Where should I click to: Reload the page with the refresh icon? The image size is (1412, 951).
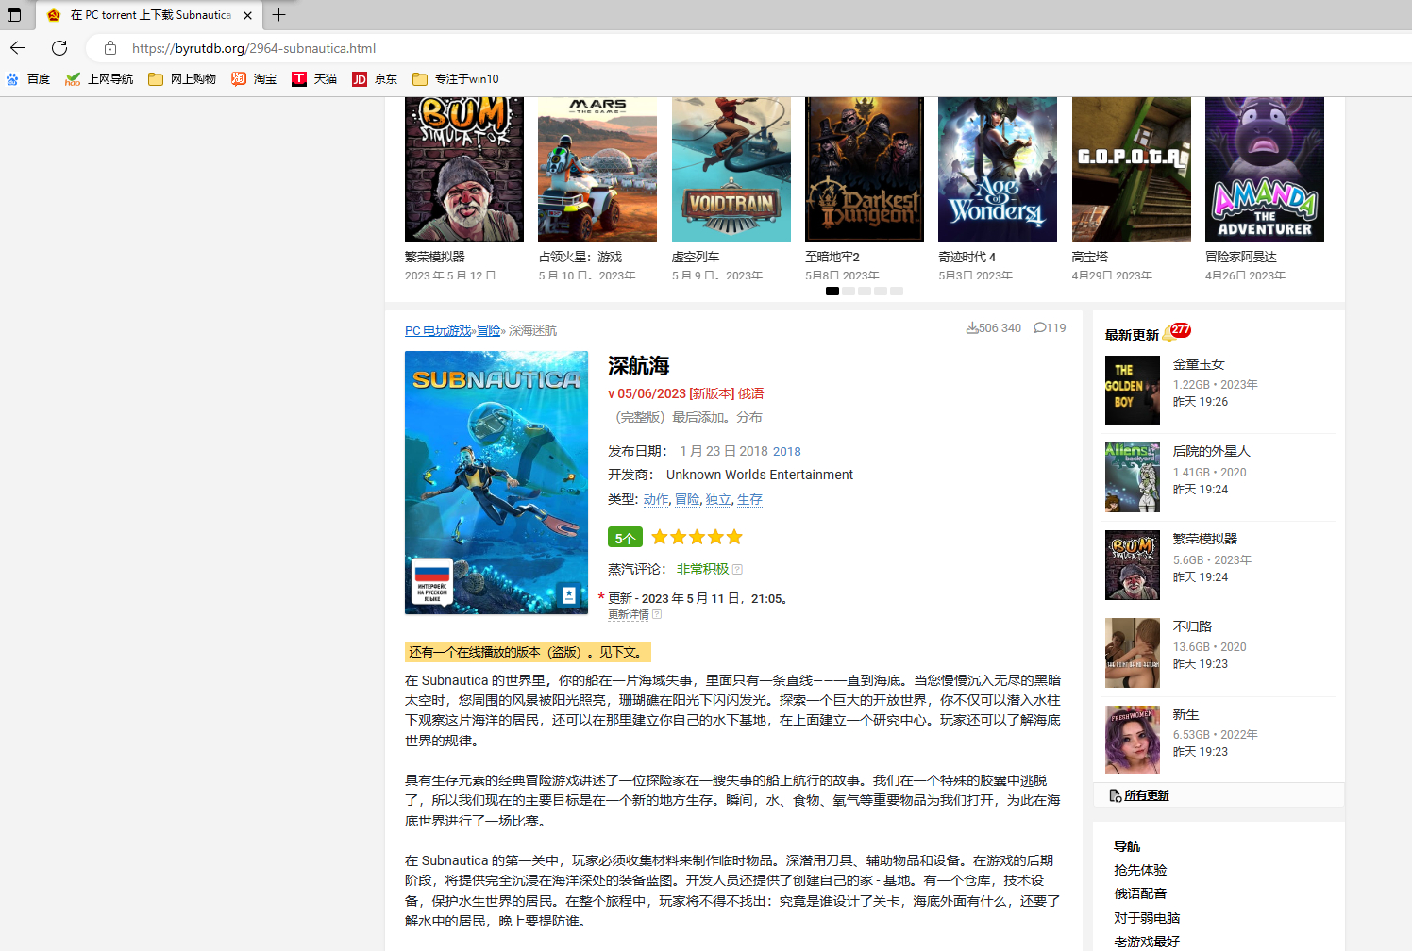[59, 48]
